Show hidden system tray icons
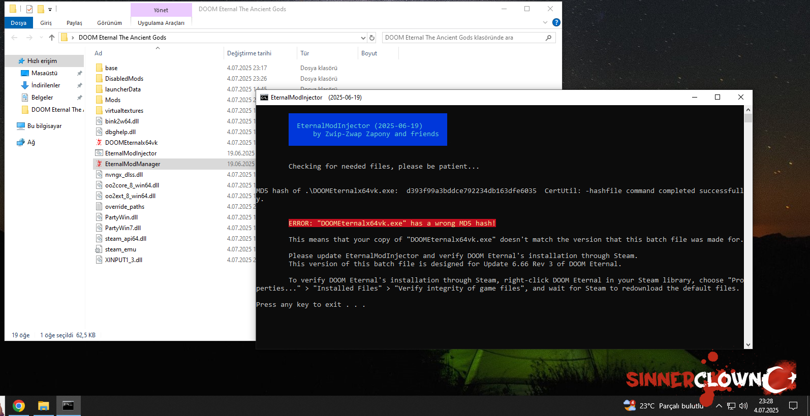The width and height of the screenshot is (810, 416). [x=719, y=406]
